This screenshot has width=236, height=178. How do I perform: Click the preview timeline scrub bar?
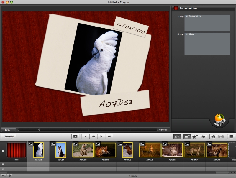(88, 130)
